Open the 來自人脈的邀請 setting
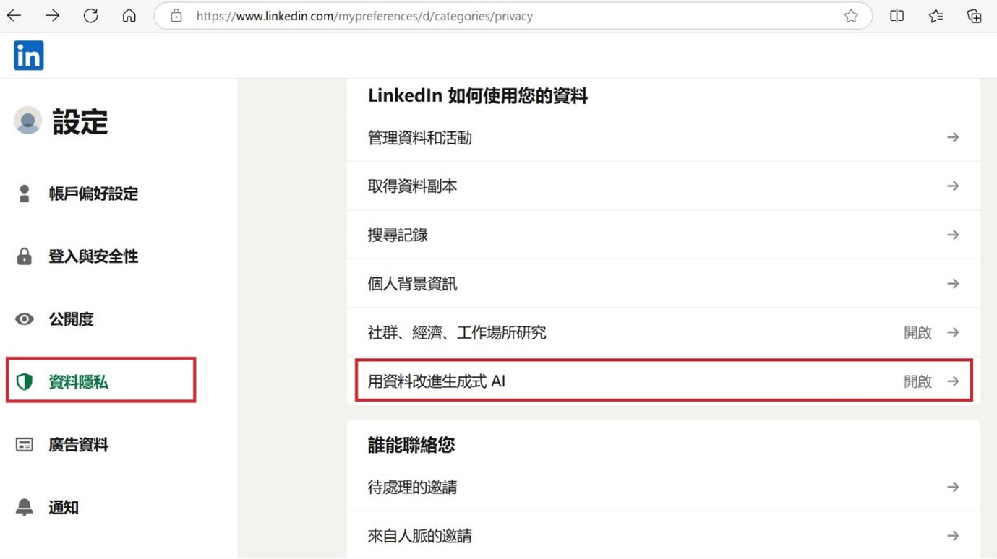This screenshot has height=559, width=997. pyautogui.click(x=664, y=535)
